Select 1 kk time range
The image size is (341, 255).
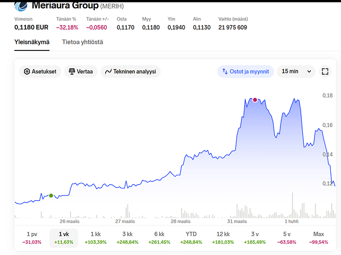tap(95, 238)
